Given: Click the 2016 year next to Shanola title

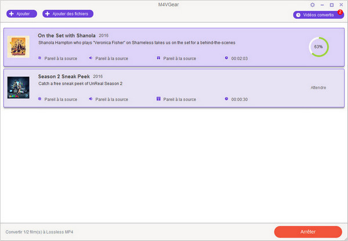Looking at the screenshot, I should click(104, 36).
